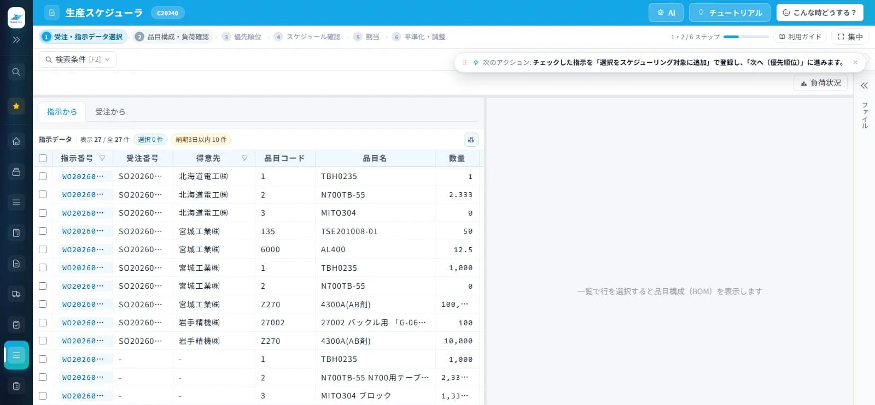The height and width of the screenshot is (405, 875).
Task: Open the active scheduler list icon in sidebar
Action: tap(16, 355)
